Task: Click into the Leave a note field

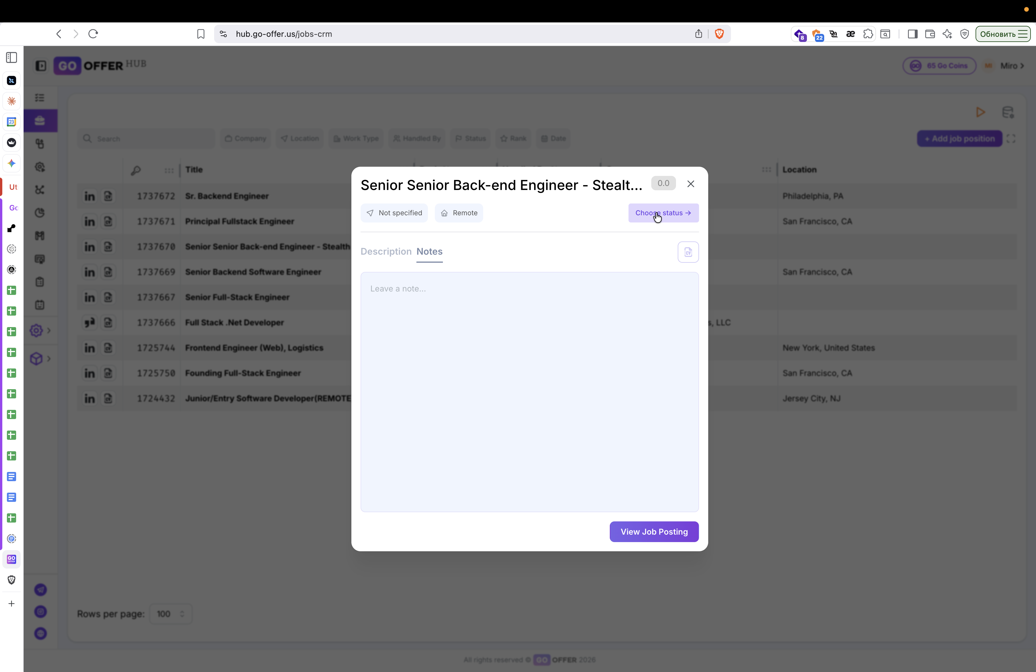Action: 529,391
